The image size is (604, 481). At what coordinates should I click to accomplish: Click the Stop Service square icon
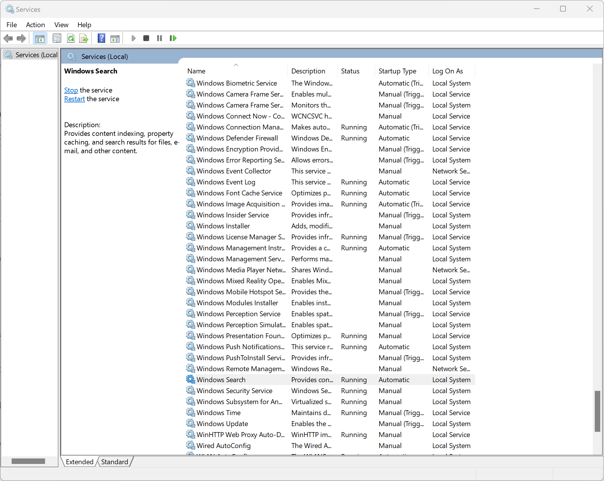pyautogui.click(x=146, y=38)
